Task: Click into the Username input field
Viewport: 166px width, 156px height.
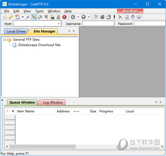Action: [98, 24]
